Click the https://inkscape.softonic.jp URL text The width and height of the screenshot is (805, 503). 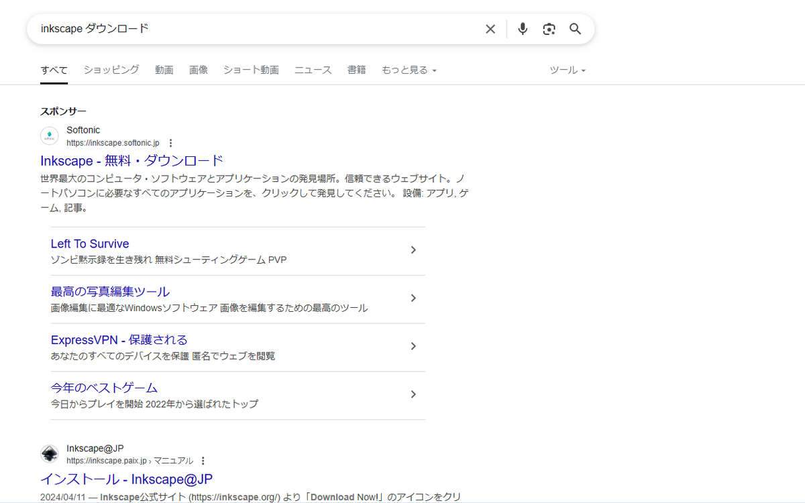tap(113, 144)
